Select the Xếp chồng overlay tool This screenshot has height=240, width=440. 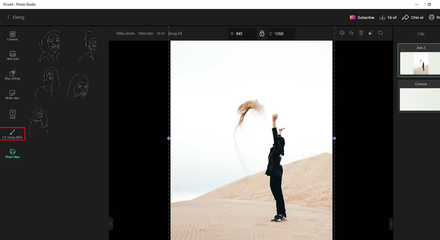point(12,75)
